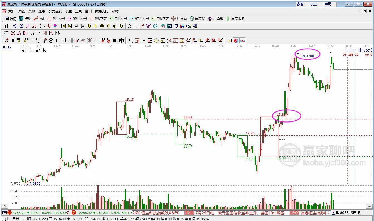
Task: Open the yin-yang taiji tool
Action: click(236, 40)
